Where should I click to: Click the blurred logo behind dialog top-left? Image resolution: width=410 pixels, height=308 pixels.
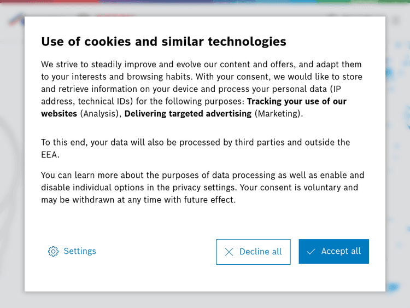[x=15, y=20]
